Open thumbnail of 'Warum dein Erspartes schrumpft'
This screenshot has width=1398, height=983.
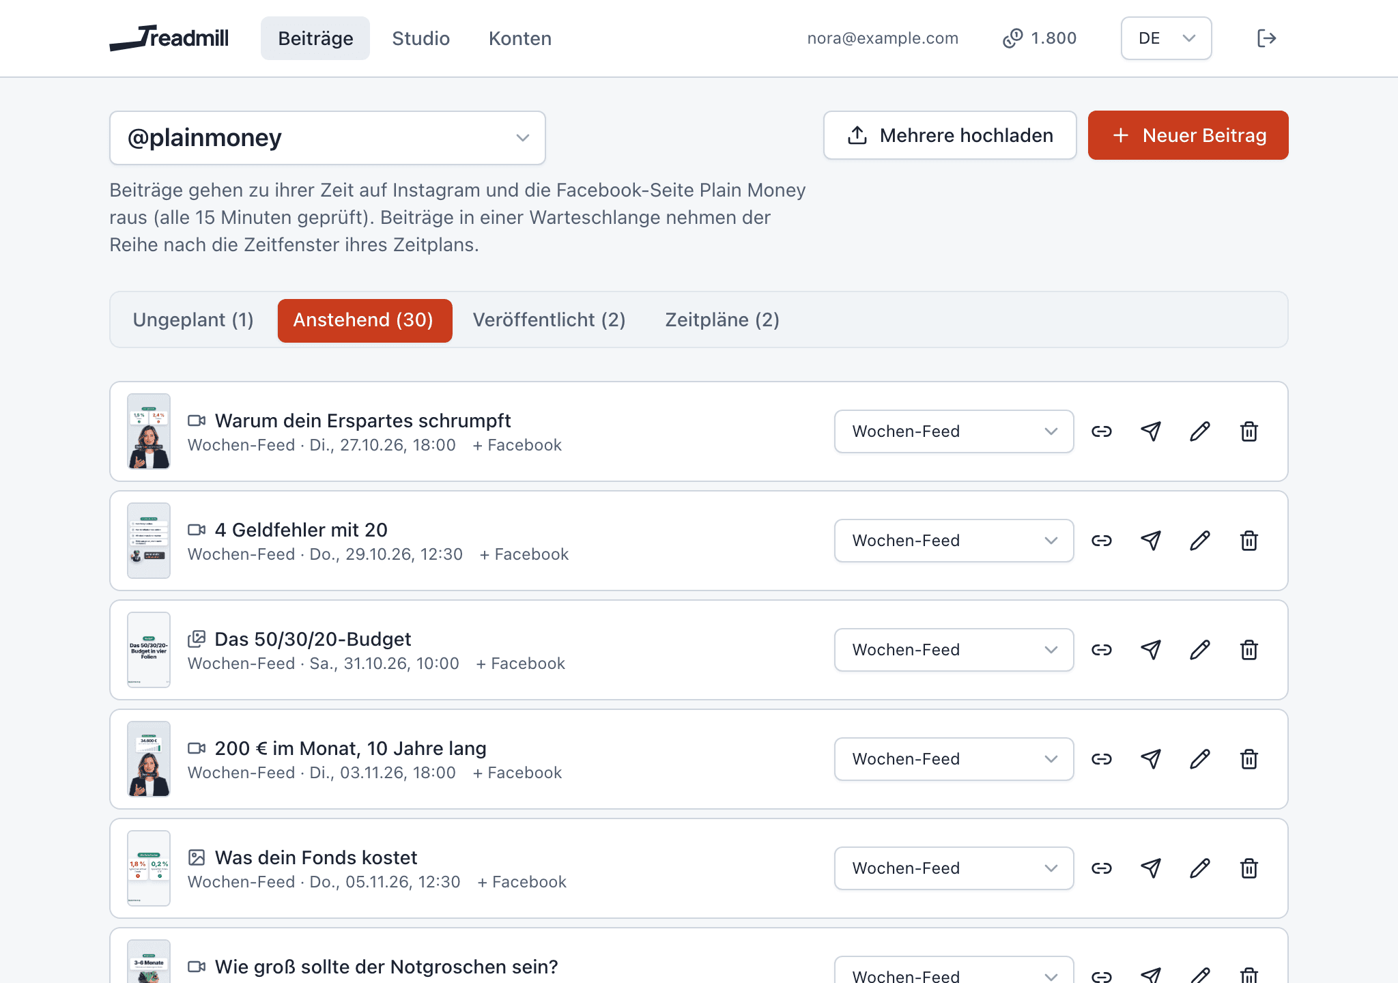point(149,431)
